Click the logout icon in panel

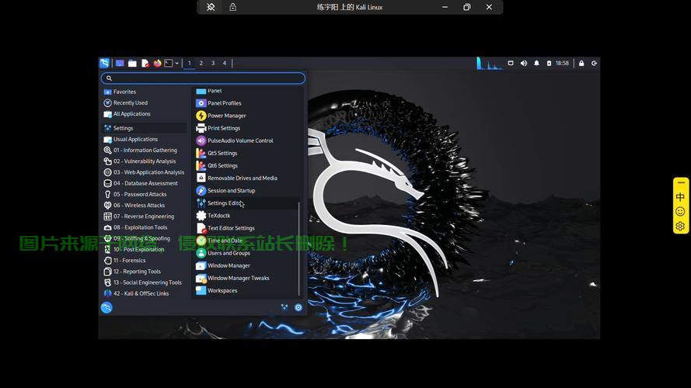594,64
